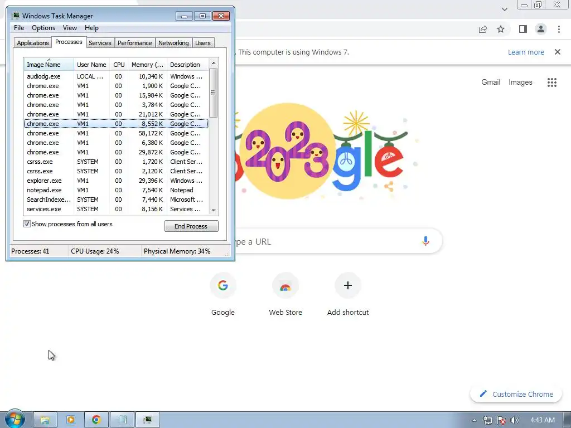This screenshot has width=571, height=428.
Task: Open Web Store shortcut tile
Action: [x=285, y=295]
